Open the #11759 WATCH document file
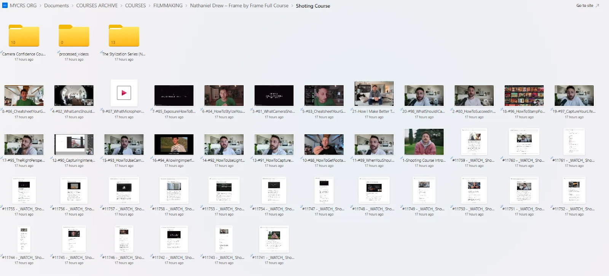Viewport: 609px width, 276px height. tap(474, 142)
